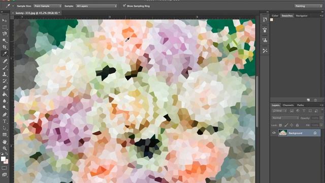Click the delete swatch trash icon
Viewport: 325px width, 183px height.
tap(315, 100)
